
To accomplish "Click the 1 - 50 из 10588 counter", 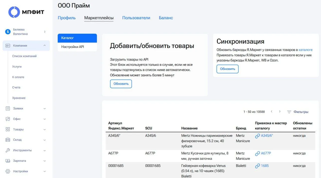I will tap(254, 112).
